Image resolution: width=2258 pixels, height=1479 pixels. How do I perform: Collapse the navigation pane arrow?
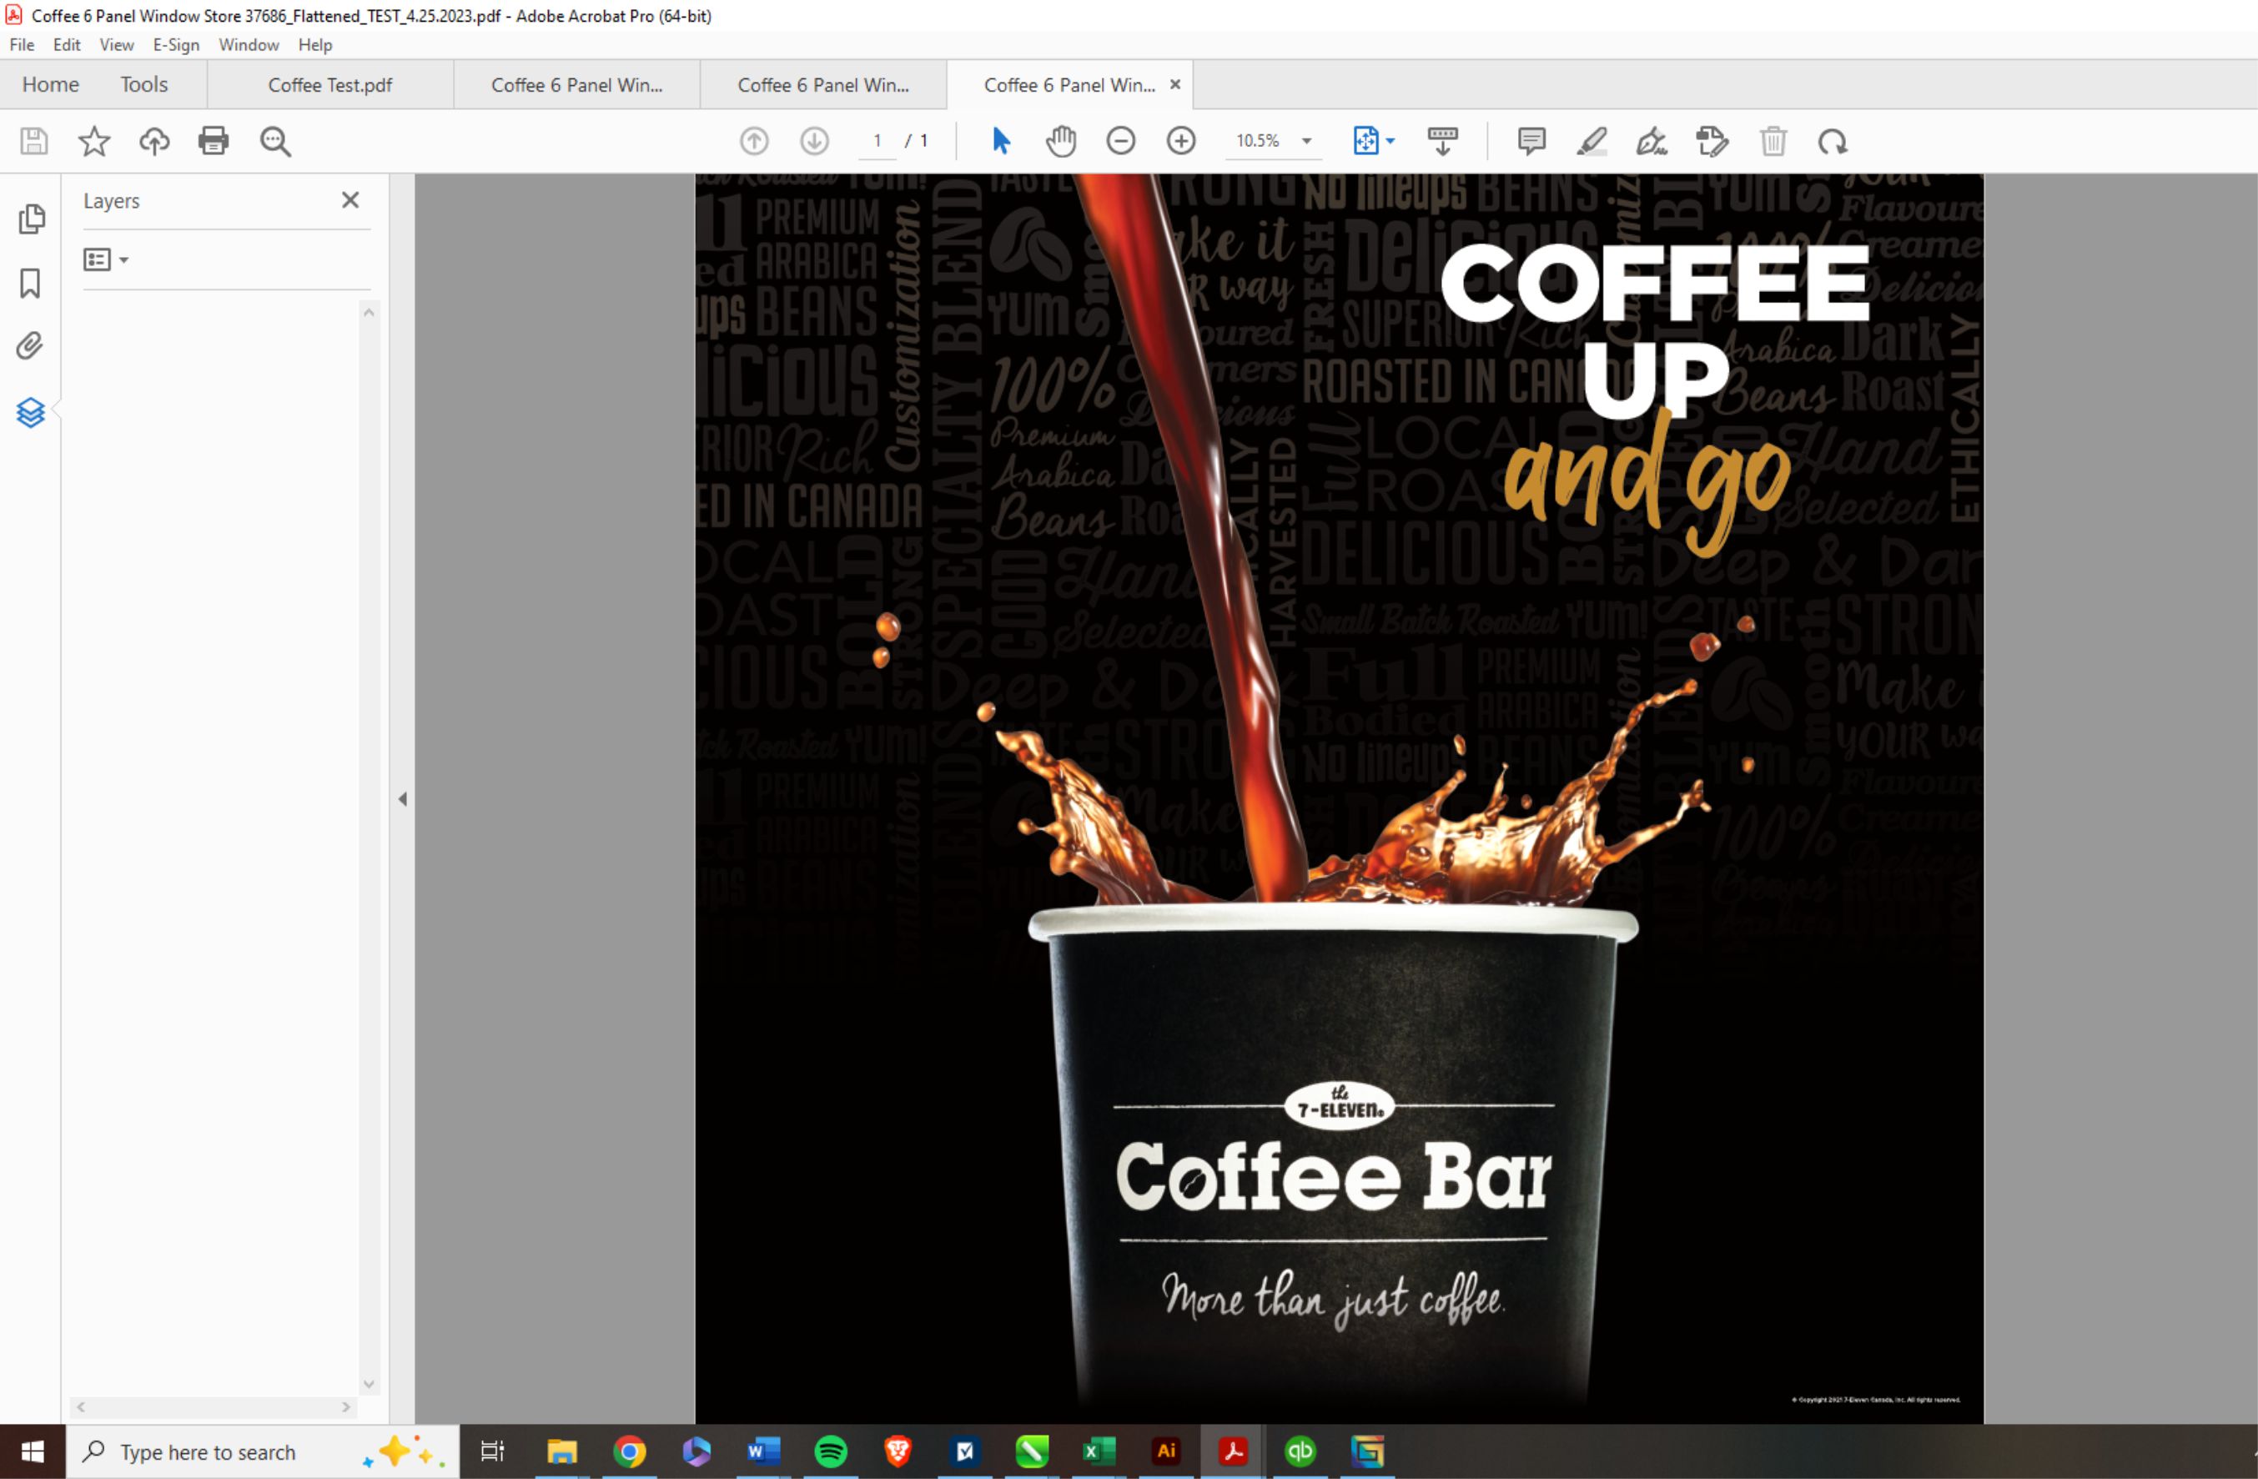[402, 800]
